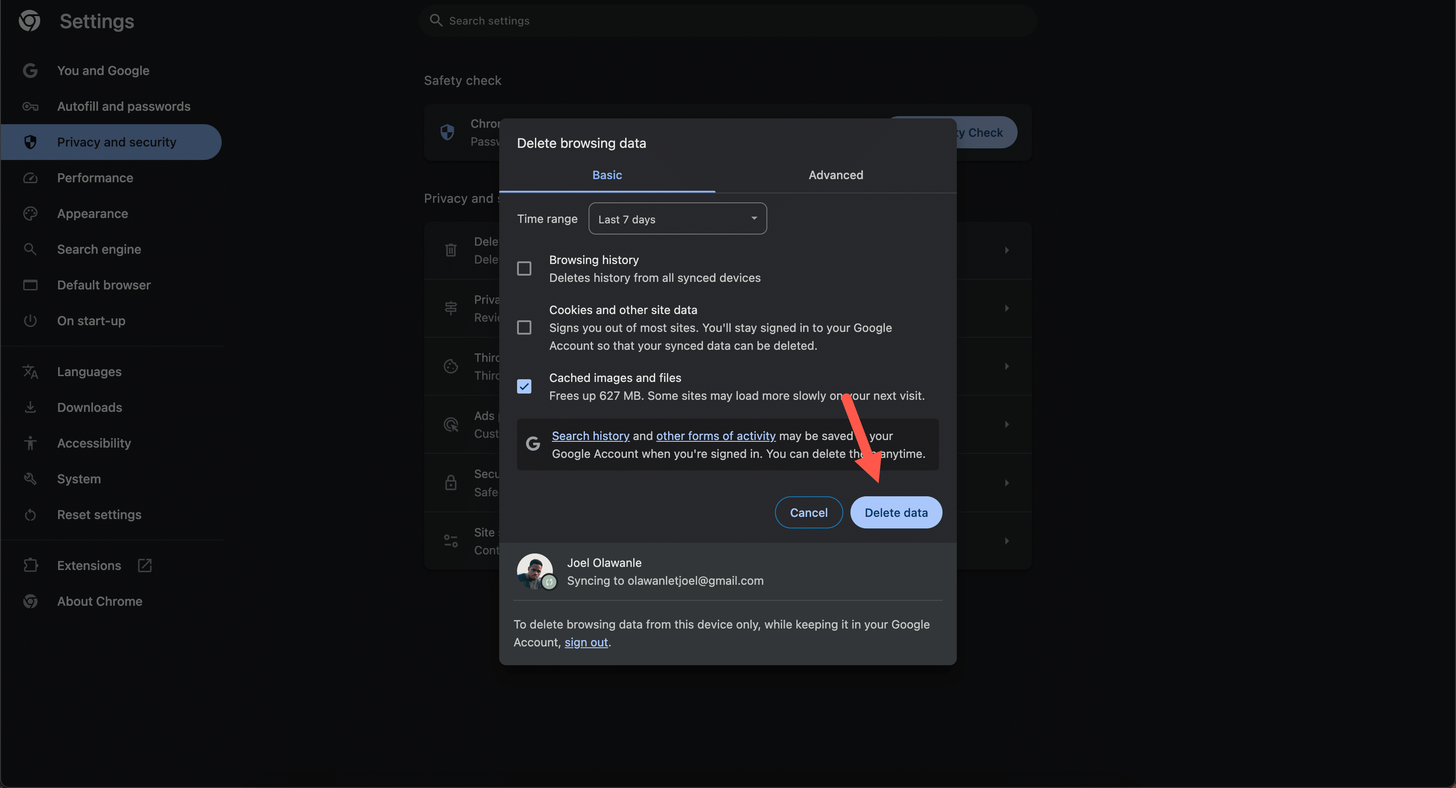Click the external link icon beside Extensions

pyautogui.click(x=145, y=566)
